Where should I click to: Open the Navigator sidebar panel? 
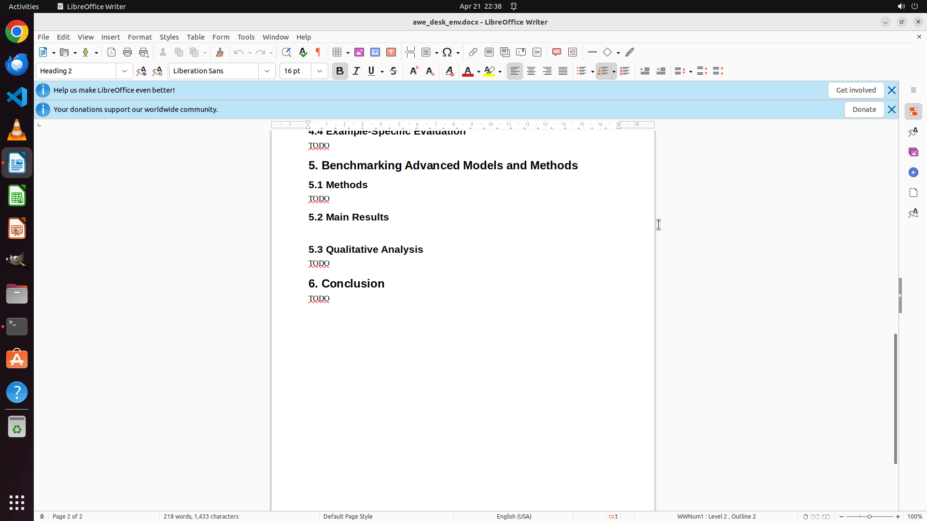913,172
